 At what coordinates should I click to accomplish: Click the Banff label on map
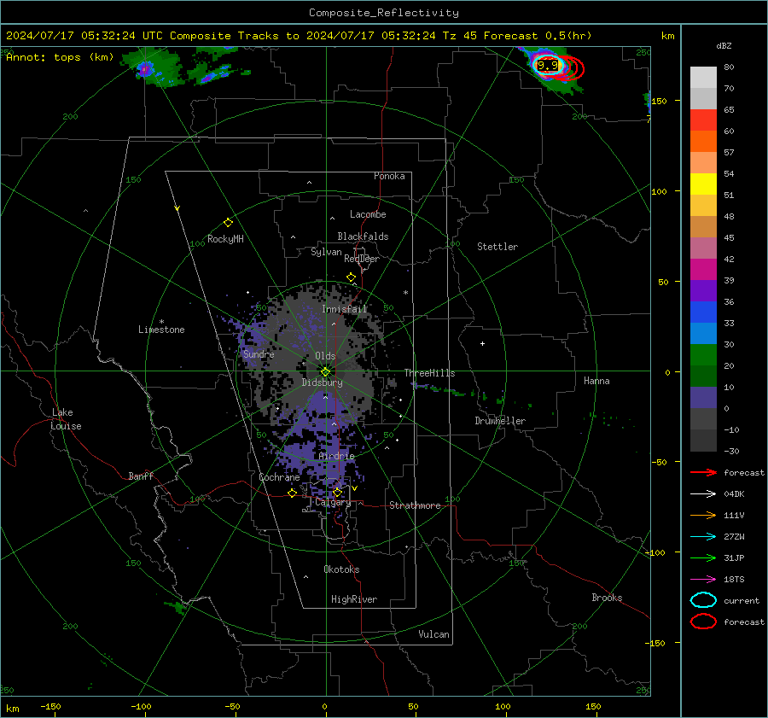tap(141, 476)
